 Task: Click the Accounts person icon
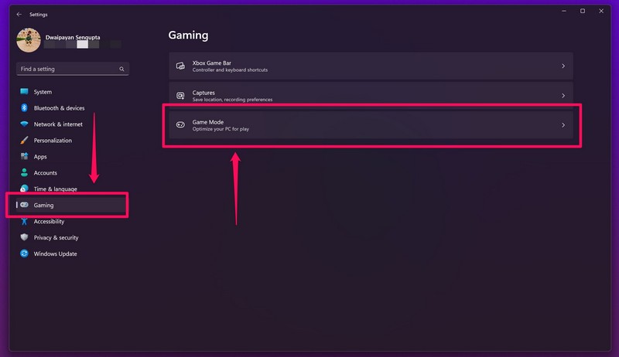tap(24, 173)
